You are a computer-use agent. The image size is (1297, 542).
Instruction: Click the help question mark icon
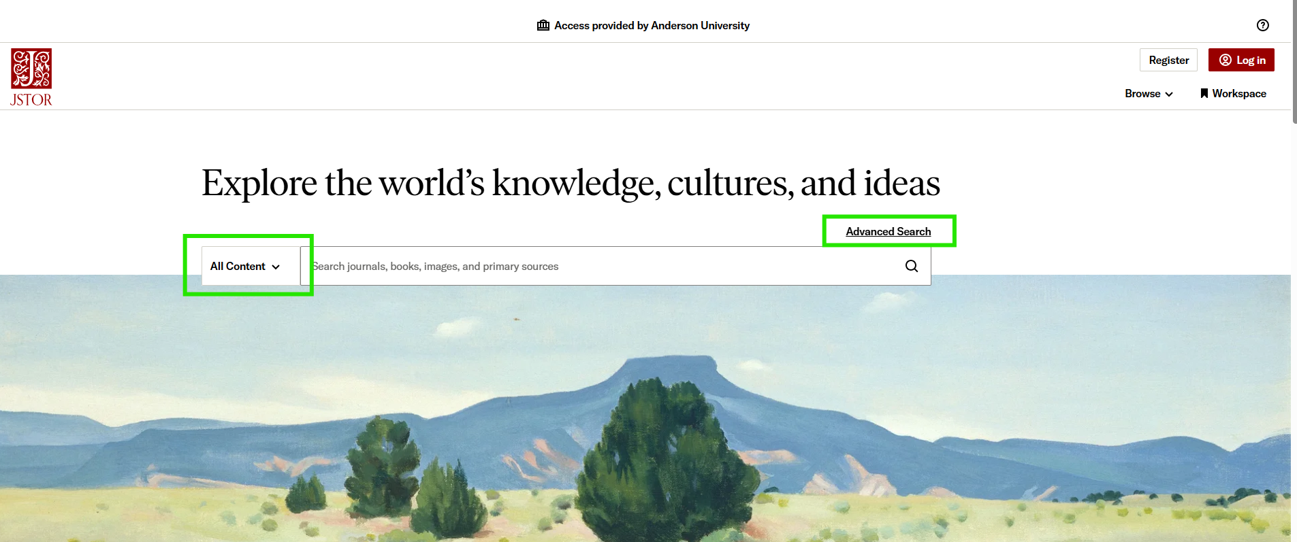point(1262,25)
